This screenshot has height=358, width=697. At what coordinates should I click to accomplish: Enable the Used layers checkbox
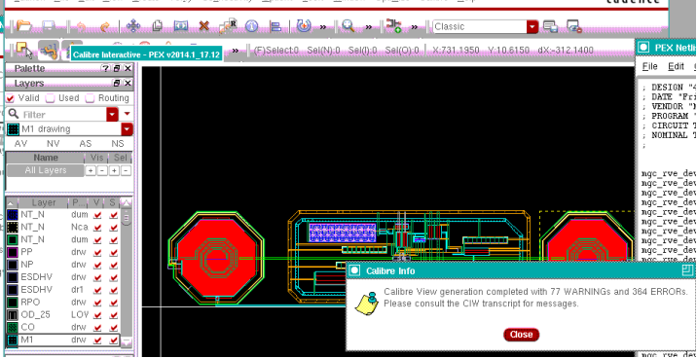coord(51,98)
